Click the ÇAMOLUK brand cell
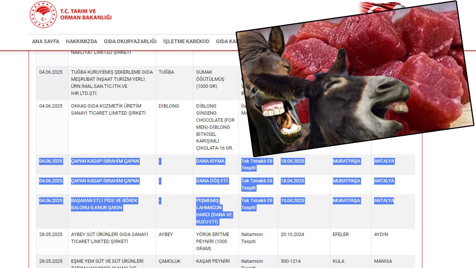 click(174, 262)
